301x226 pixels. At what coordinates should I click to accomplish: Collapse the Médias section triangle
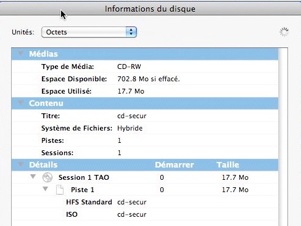[20, 54]
